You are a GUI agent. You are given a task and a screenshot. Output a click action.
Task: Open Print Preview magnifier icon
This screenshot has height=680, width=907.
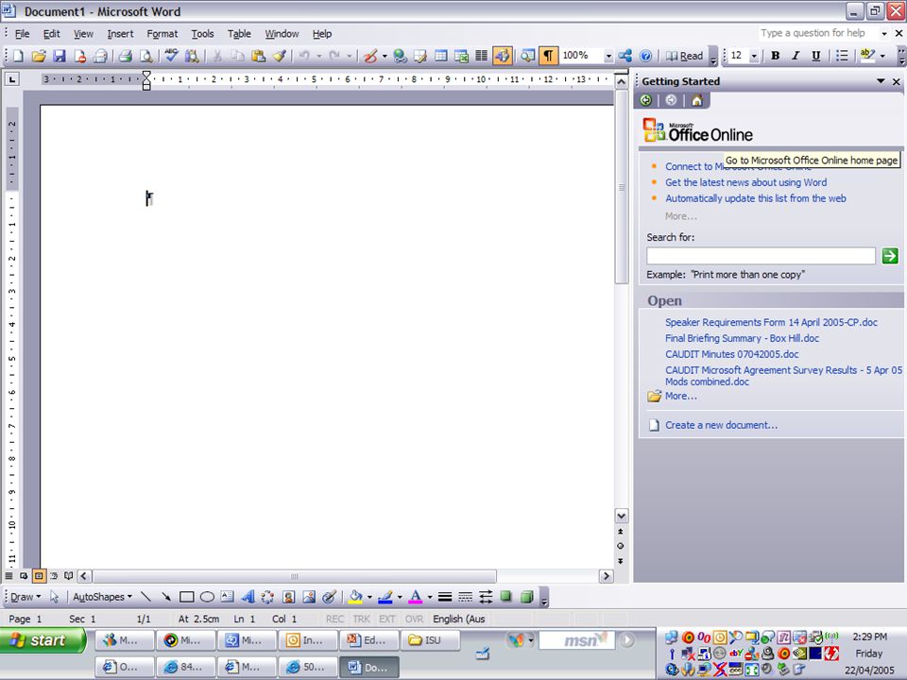pyautogui.click(x=146, y=56)
